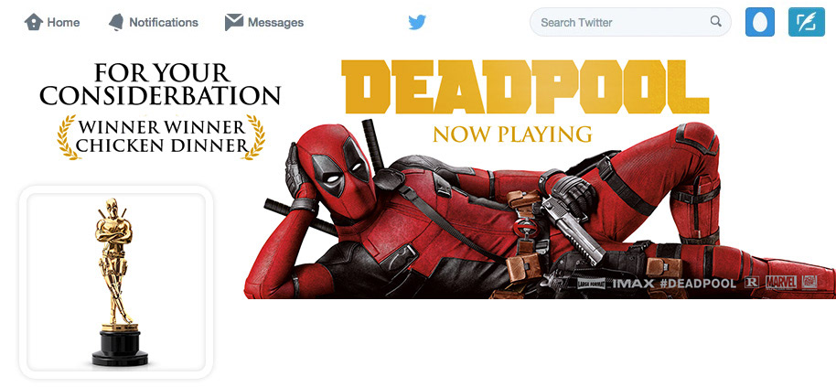The image size is (836, 387).
Task: Click the Home house icon
Action: [34, 22]
